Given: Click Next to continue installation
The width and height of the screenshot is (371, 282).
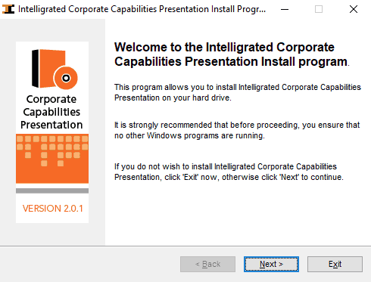Looking at the screenshot, I should [271, 264].
